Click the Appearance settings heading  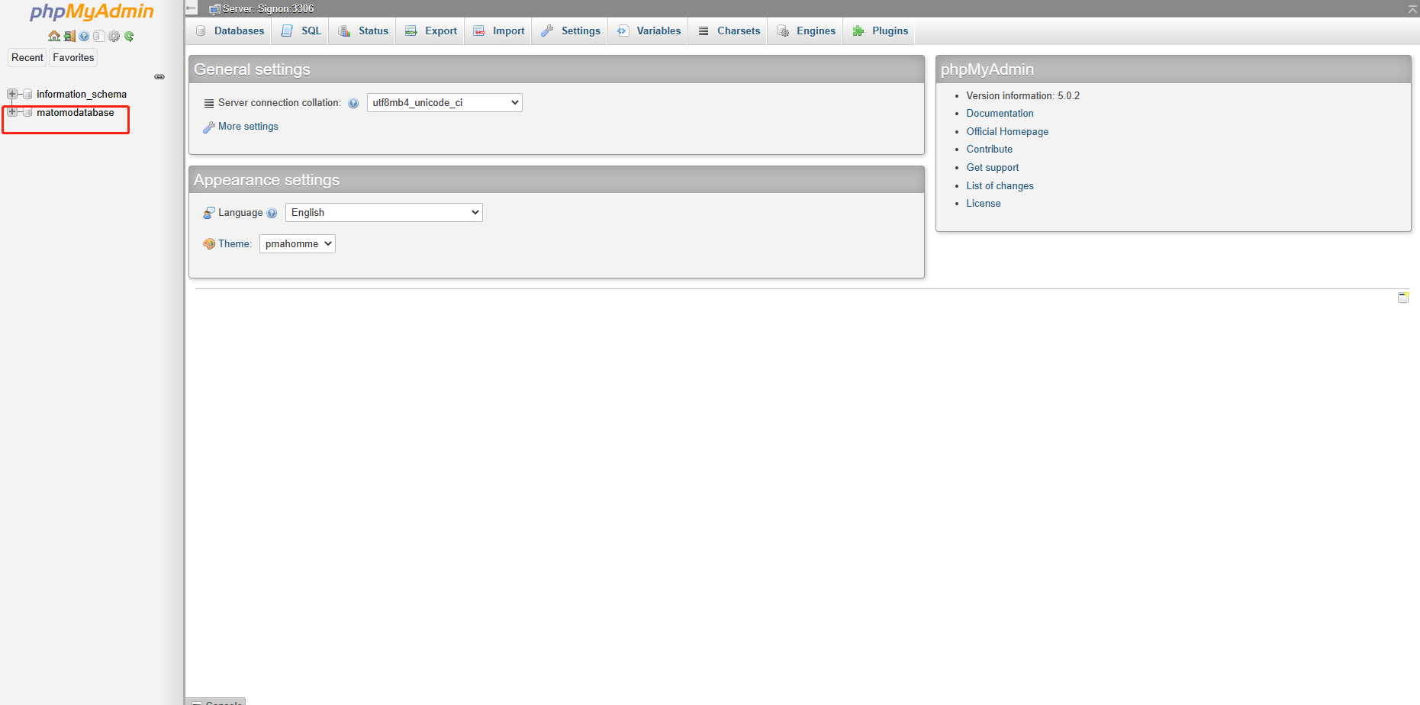point(266,180)
